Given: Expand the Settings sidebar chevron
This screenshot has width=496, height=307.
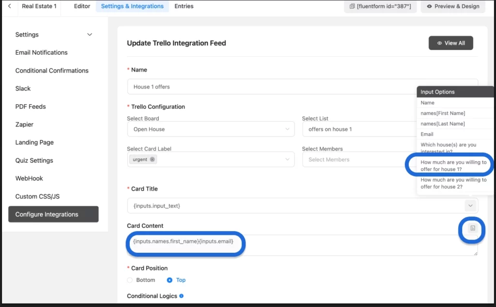Looking at the screenshot, I should pos(90,34).
